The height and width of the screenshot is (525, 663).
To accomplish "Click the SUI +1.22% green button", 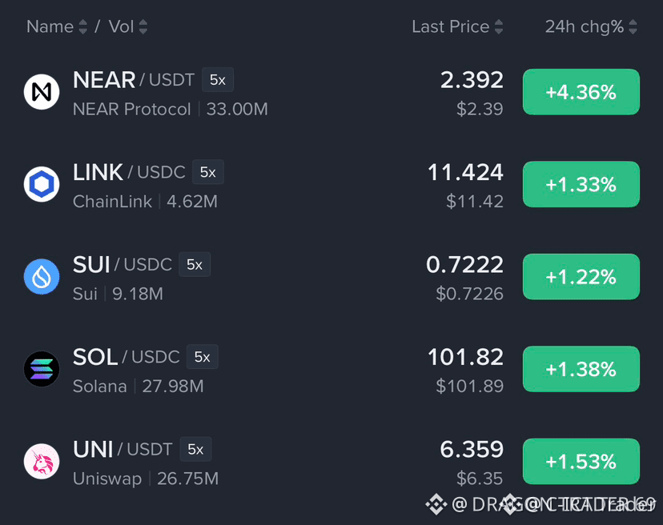I will click(x=581, y=277).
